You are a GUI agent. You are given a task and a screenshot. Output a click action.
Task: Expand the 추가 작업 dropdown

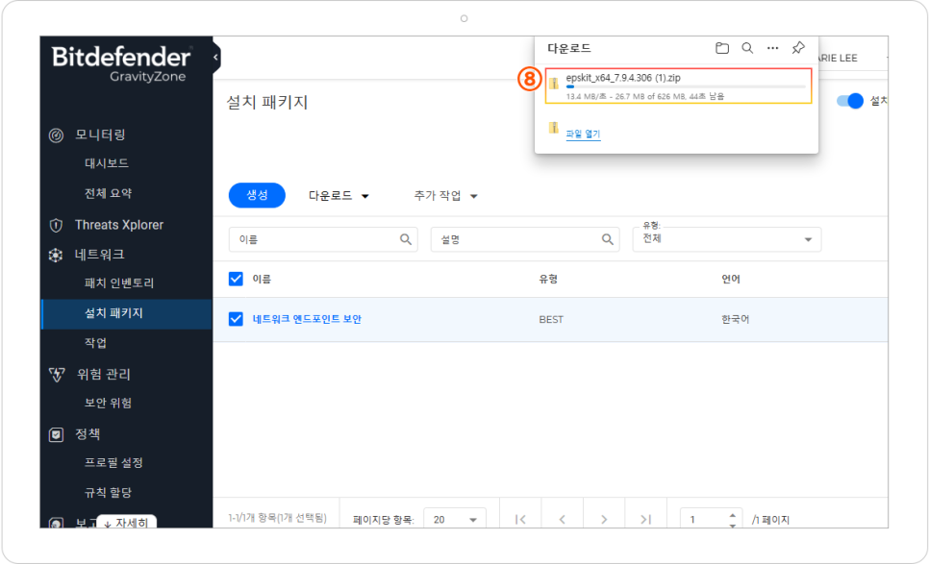point(445,195)
